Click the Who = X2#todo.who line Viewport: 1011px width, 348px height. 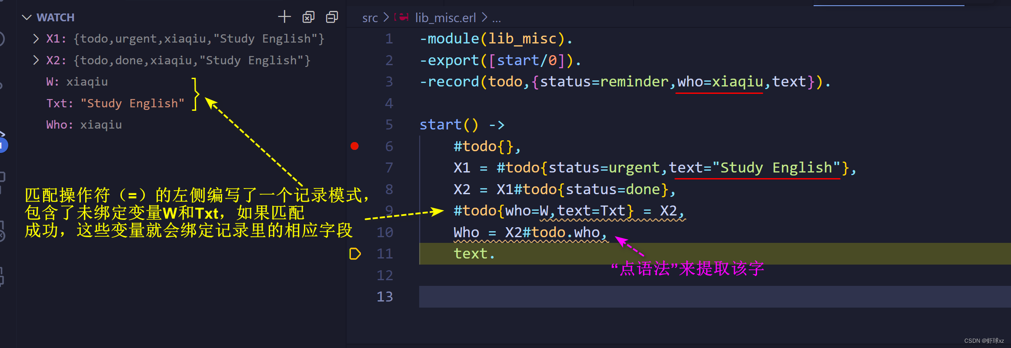point(530,232)
